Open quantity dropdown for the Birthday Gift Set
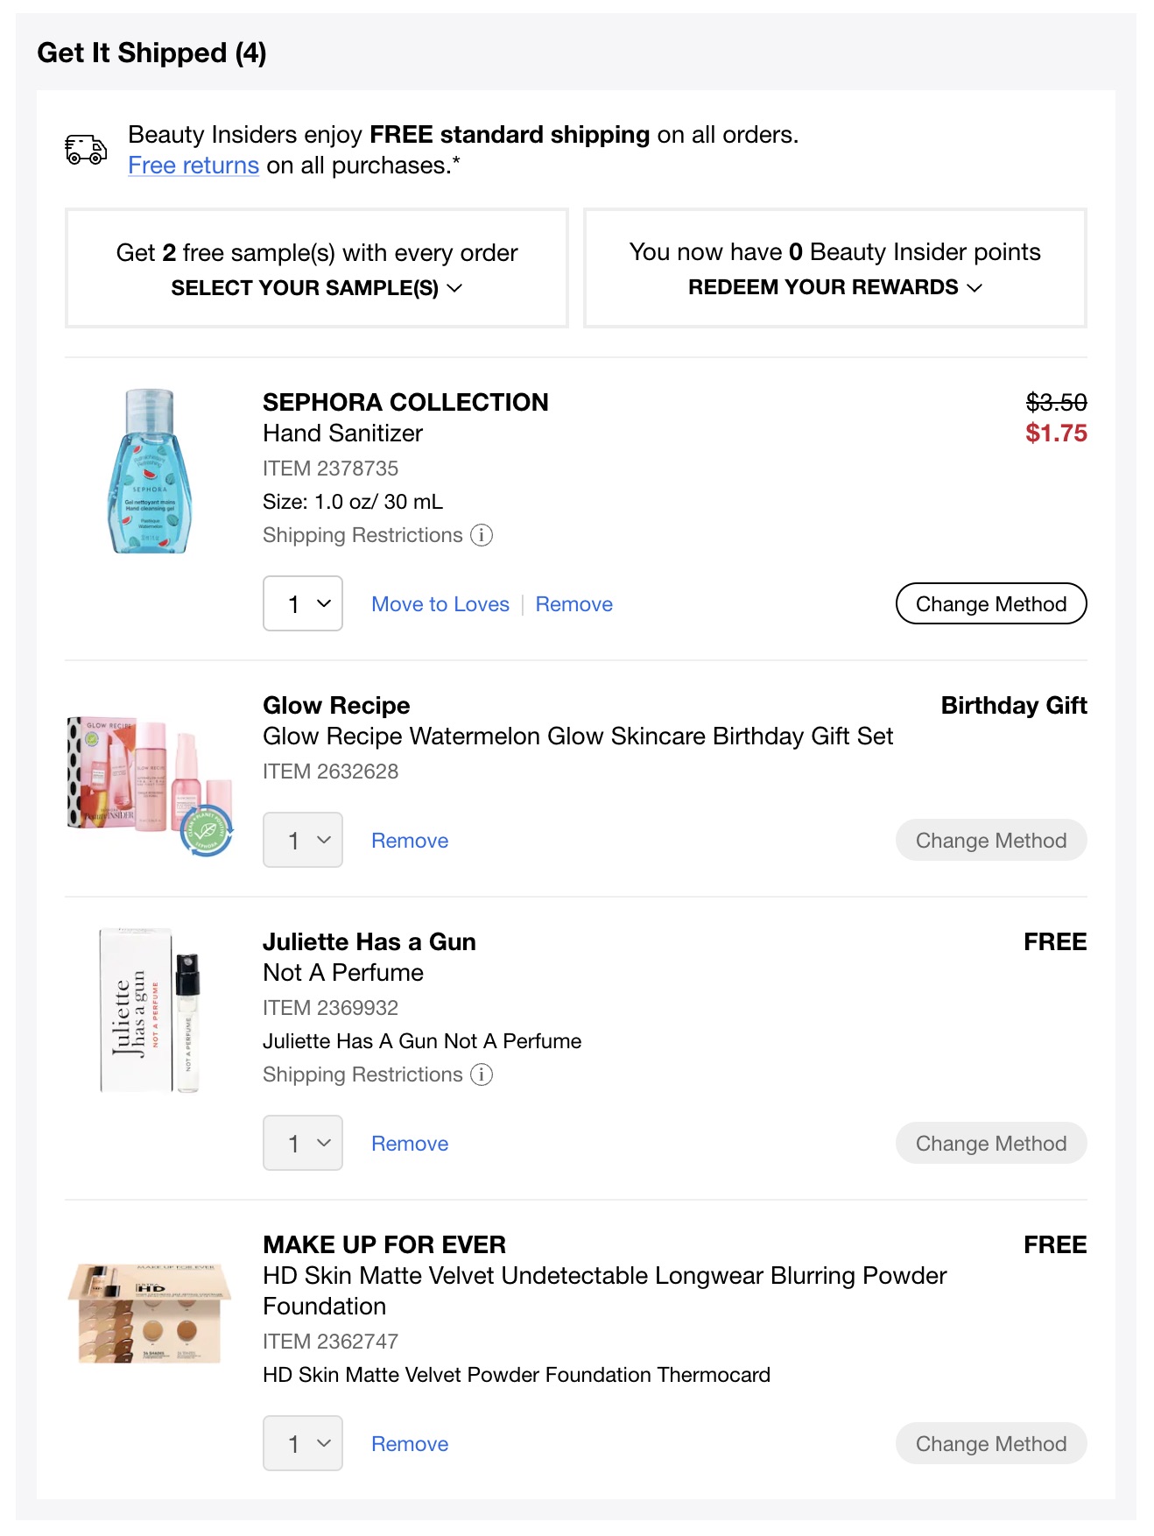This screenshot has height=1536, width=1154. 302,840
